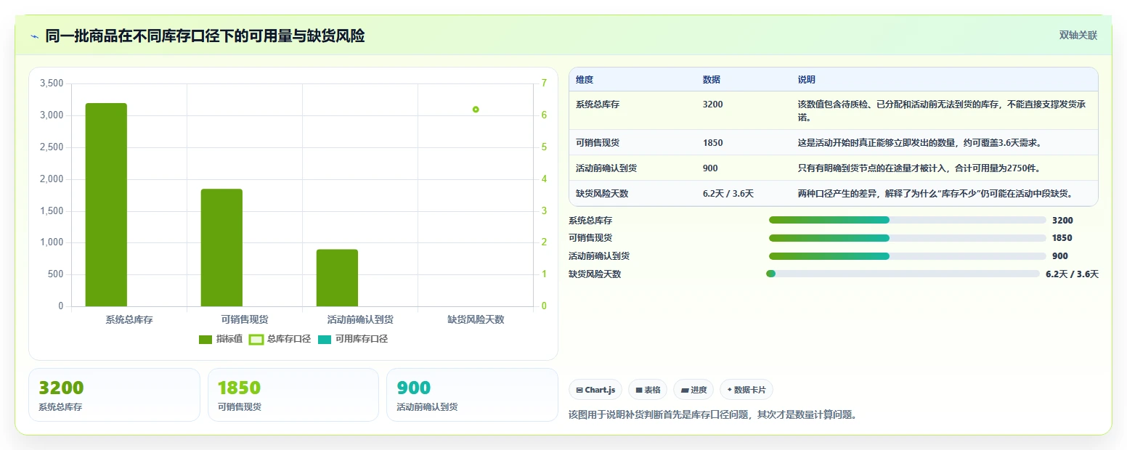Toggle the 指标值 legend item
1127x450 pixels.
(x=221, y=339)
